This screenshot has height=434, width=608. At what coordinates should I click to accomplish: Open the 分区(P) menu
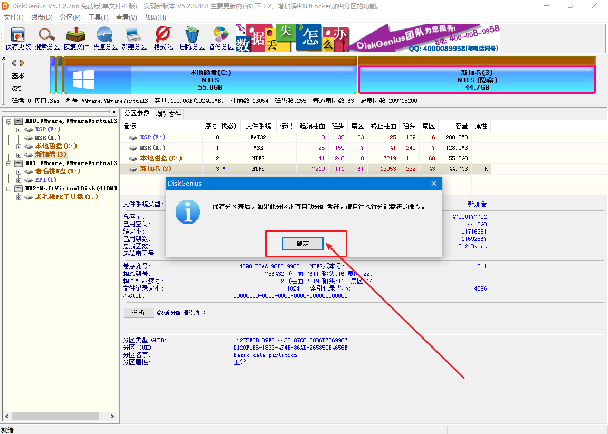pyautogui.click(x=70, y=17)
